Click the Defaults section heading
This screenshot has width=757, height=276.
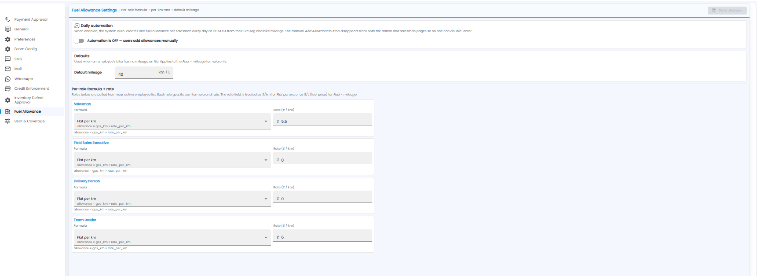pyautogui.click(x=82, y=56)
